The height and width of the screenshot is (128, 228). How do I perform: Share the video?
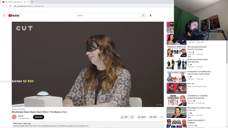(142, 117)
